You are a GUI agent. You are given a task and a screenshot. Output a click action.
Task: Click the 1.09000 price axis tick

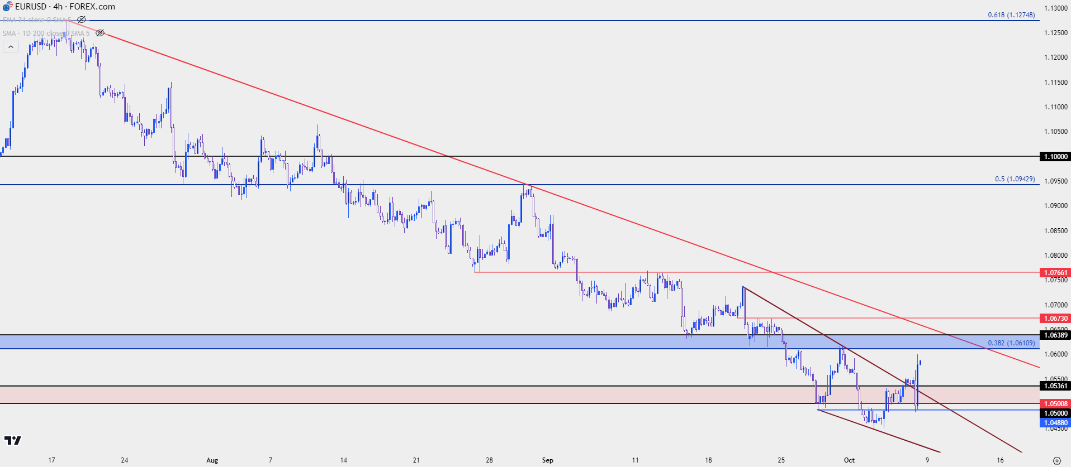click(1056, 206)
